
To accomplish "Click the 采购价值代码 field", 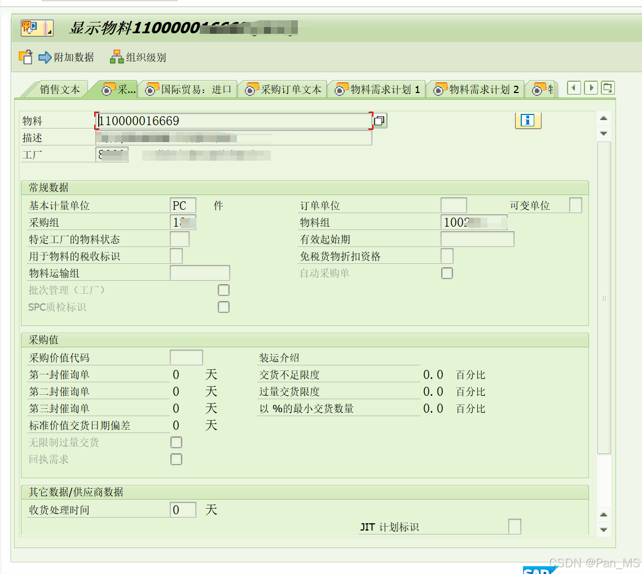I will point(186,357).
